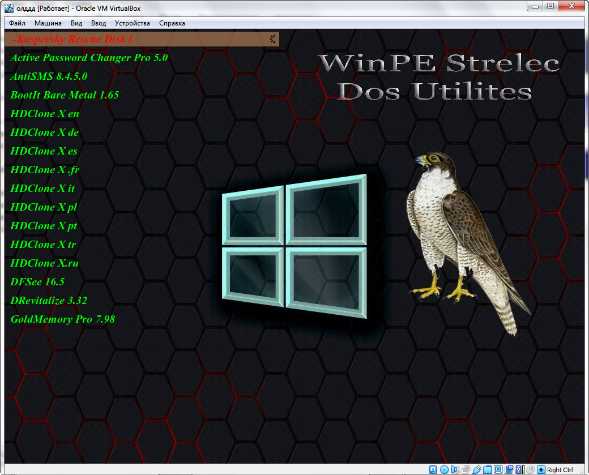Viewport: 589px width, 475px height.
Task: Click the hard disk activity status icon
Action: (x=433, y=469)
